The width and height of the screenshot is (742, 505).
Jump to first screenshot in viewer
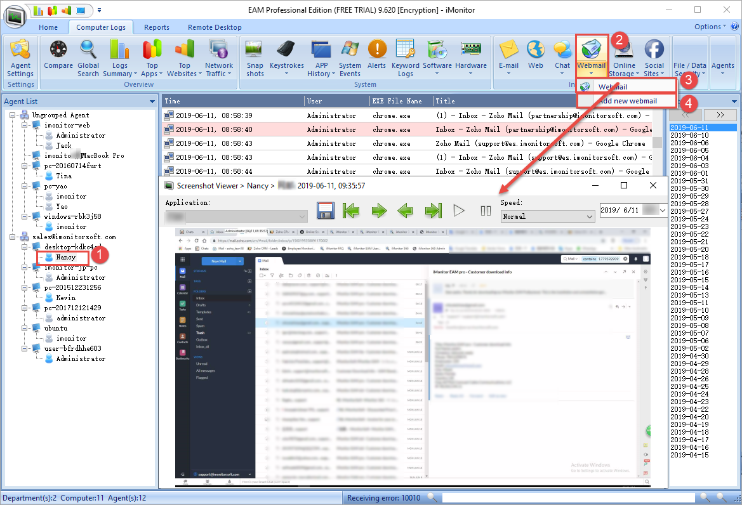[x=351, y=211]
